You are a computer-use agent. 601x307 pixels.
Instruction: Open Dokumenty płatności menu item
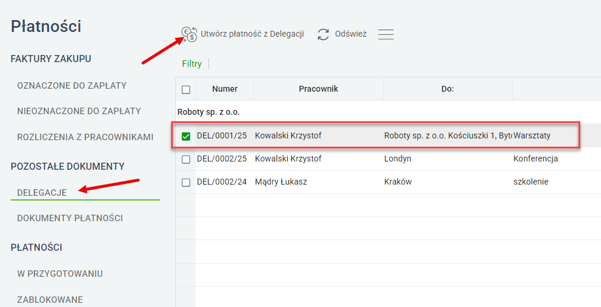(x=70, y=218)
